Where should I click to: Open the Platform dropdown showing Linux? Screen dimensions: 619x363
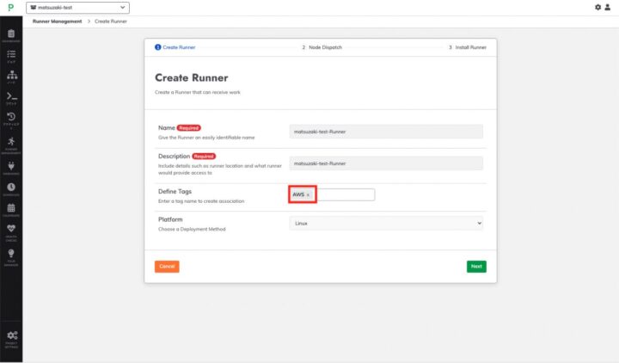click(x=386, y=223)
